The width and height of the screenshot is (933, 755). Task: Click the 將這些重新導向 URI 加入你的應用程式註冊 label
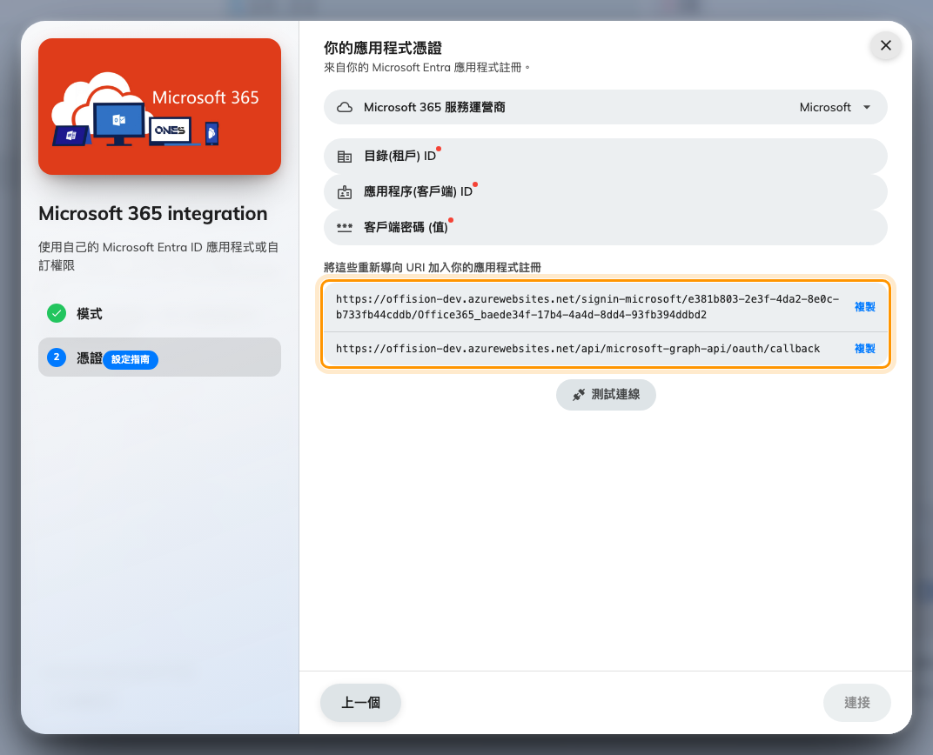point(432,268)
